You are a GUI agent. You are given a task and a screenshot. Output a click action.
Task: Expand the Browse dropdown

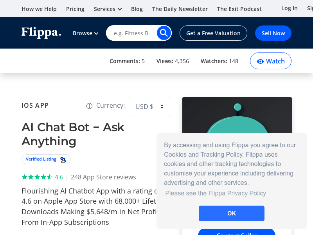coord(85,33)
